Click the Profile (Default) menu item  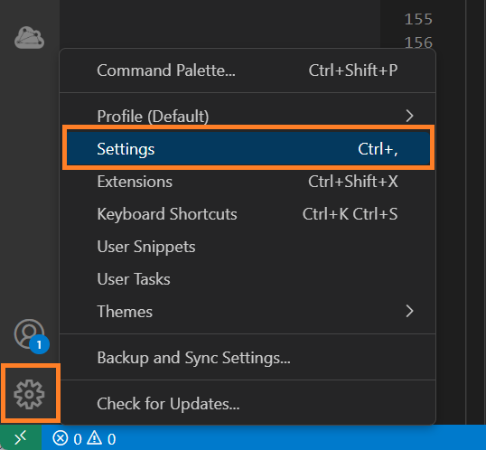pyautogui.click(x=248, y=116)
